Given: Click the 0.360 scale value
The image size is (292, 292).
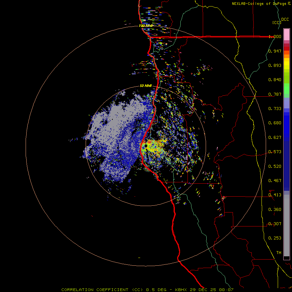Looking at the screenshot, I should (x=275, y=210).
